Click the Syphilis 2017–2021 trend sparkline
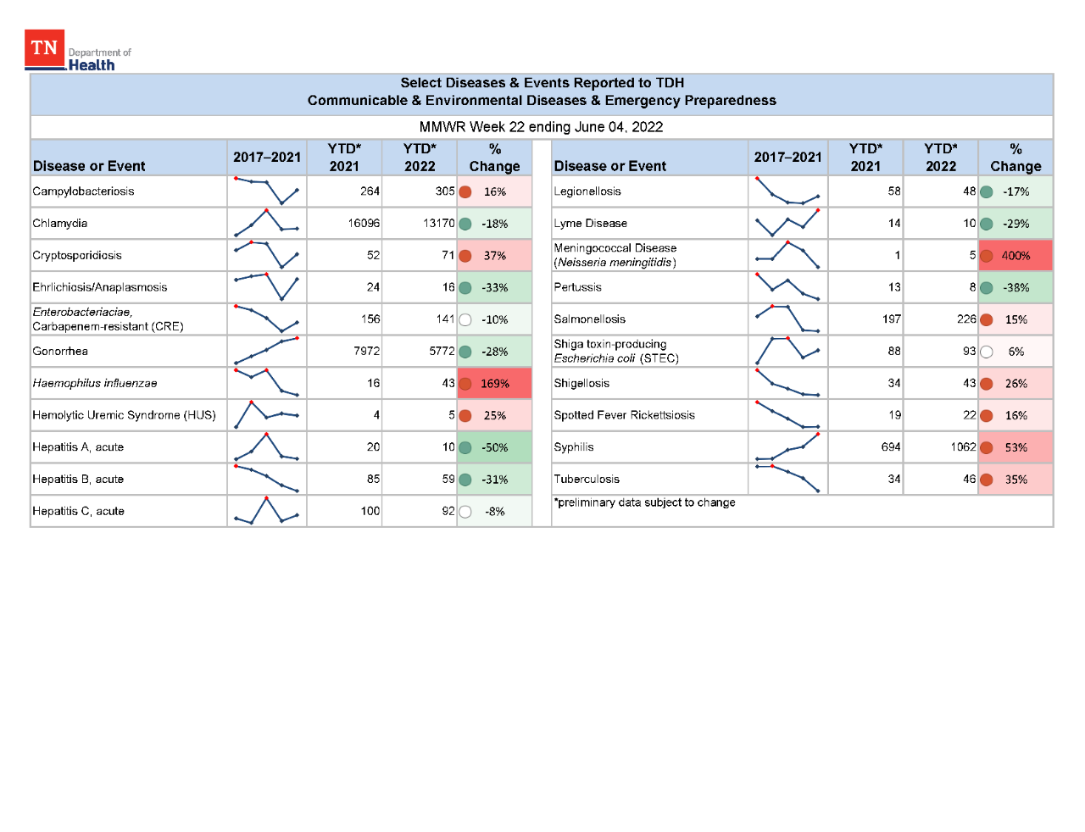Screen dimensions: 1085x832 (787, 447)
